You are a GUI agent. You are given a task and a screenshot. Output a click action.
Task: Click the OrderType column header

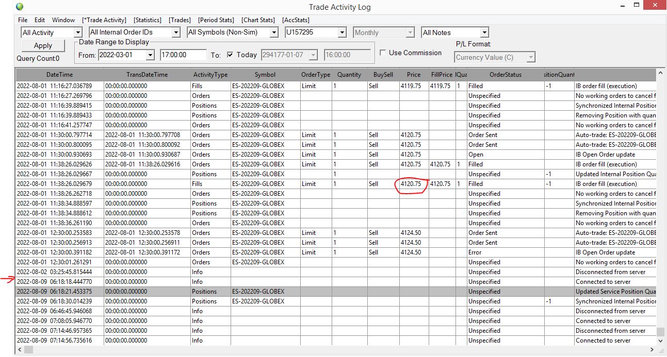pos(316,75)
